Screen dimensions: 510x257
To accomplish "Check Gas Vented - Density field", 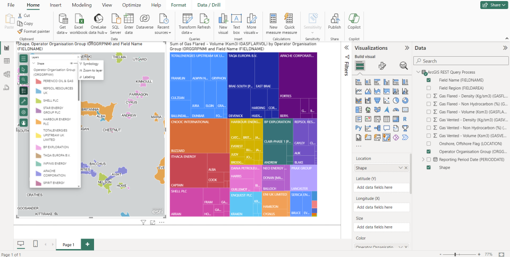I will [x=429, y=120].
